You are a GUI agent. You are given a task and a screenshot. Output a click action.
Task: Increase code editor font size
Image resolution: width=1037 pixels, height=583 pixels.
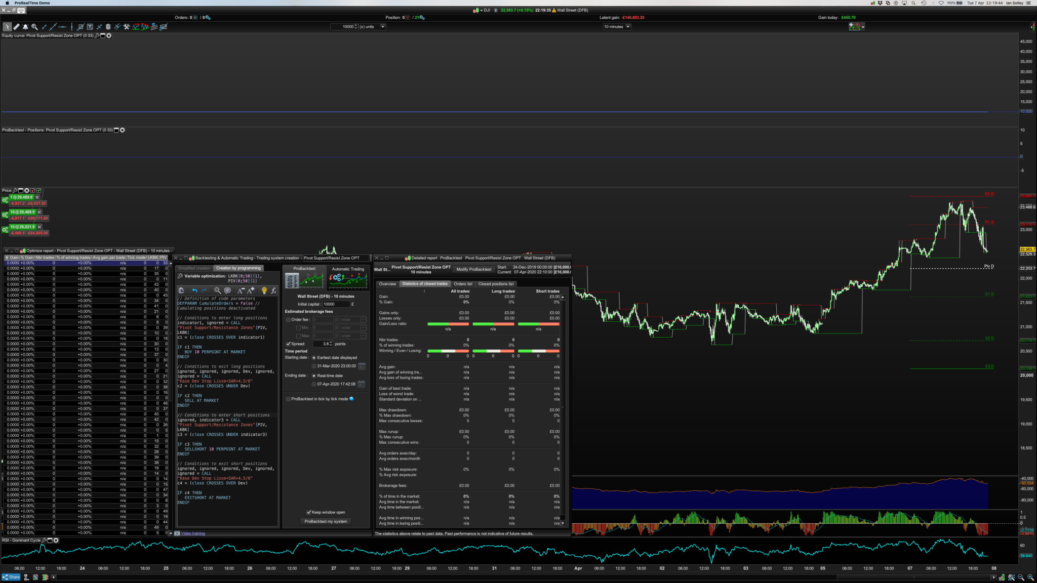tap(251, 290)
